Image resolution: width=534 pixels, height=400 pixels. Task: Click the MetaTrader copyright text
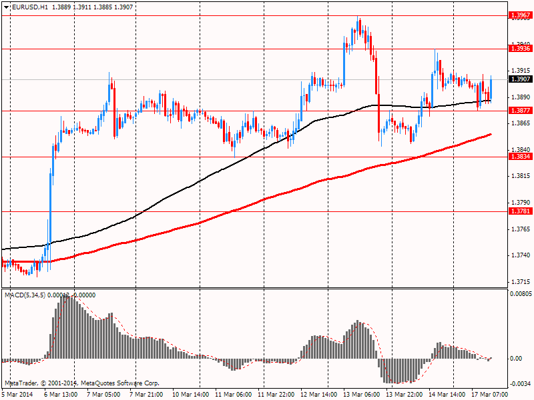pos(81,383)
